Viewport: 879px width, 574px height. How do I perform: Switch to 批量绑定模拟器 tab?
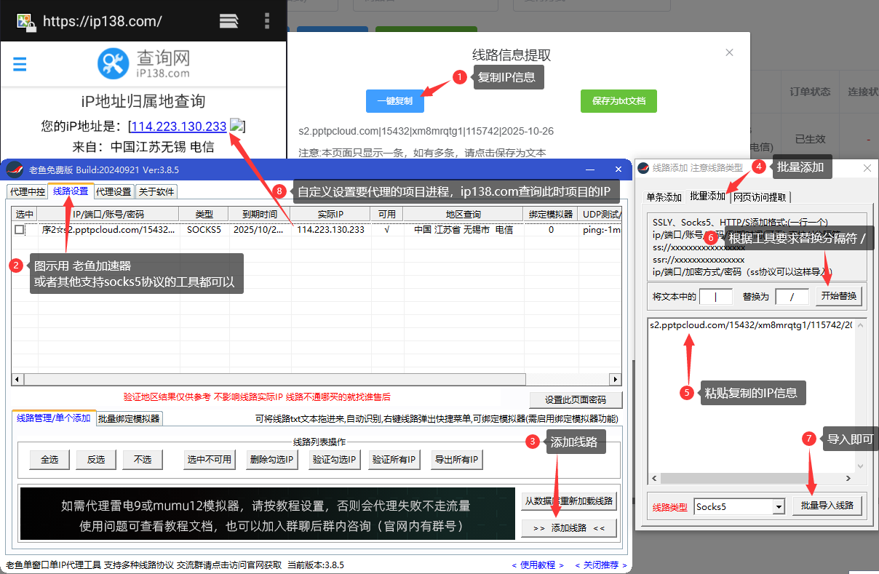pos(130,418)
